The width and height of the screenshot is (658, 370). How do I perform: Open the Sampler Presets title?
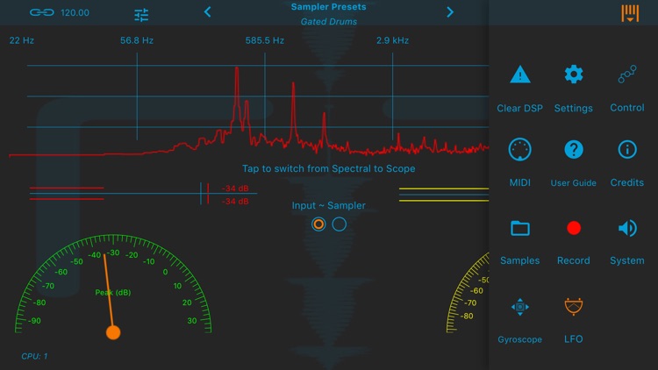329,7
